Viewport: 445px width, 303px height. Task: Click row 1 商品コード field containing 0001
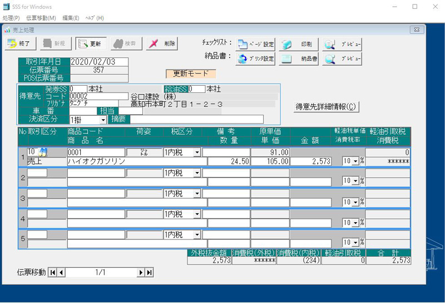[96, 152]
